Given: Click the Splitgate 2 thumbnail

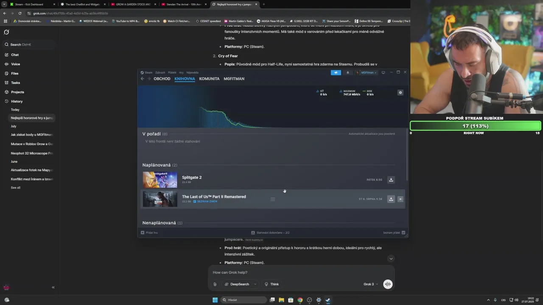Looking at the screenshot, I should 160,180.
